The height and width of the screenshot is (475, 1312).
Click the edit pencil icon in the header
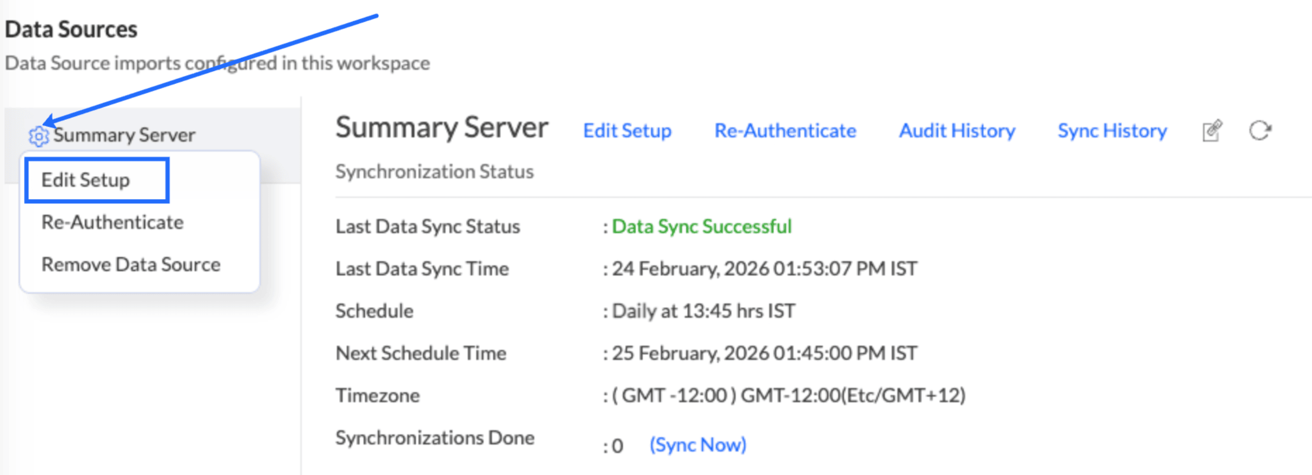[x=1212, y=130]
